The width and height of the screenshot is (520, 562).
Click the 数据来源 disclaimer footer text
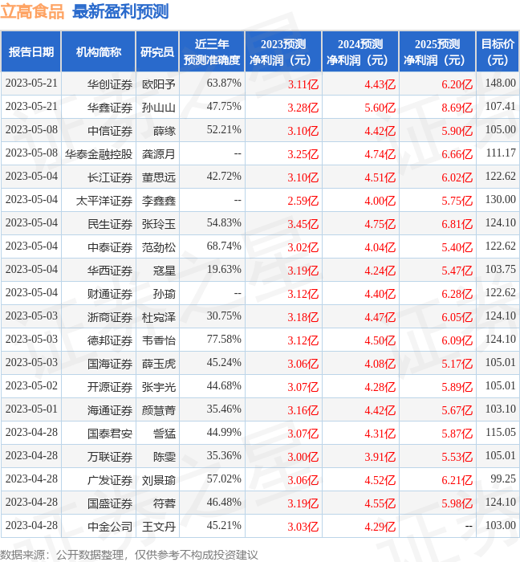(x=129, y=555)
